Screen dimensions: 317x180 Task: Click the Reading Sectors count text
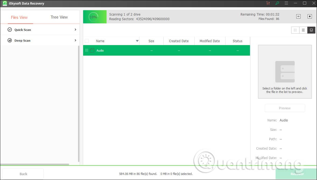click(139, 19)
